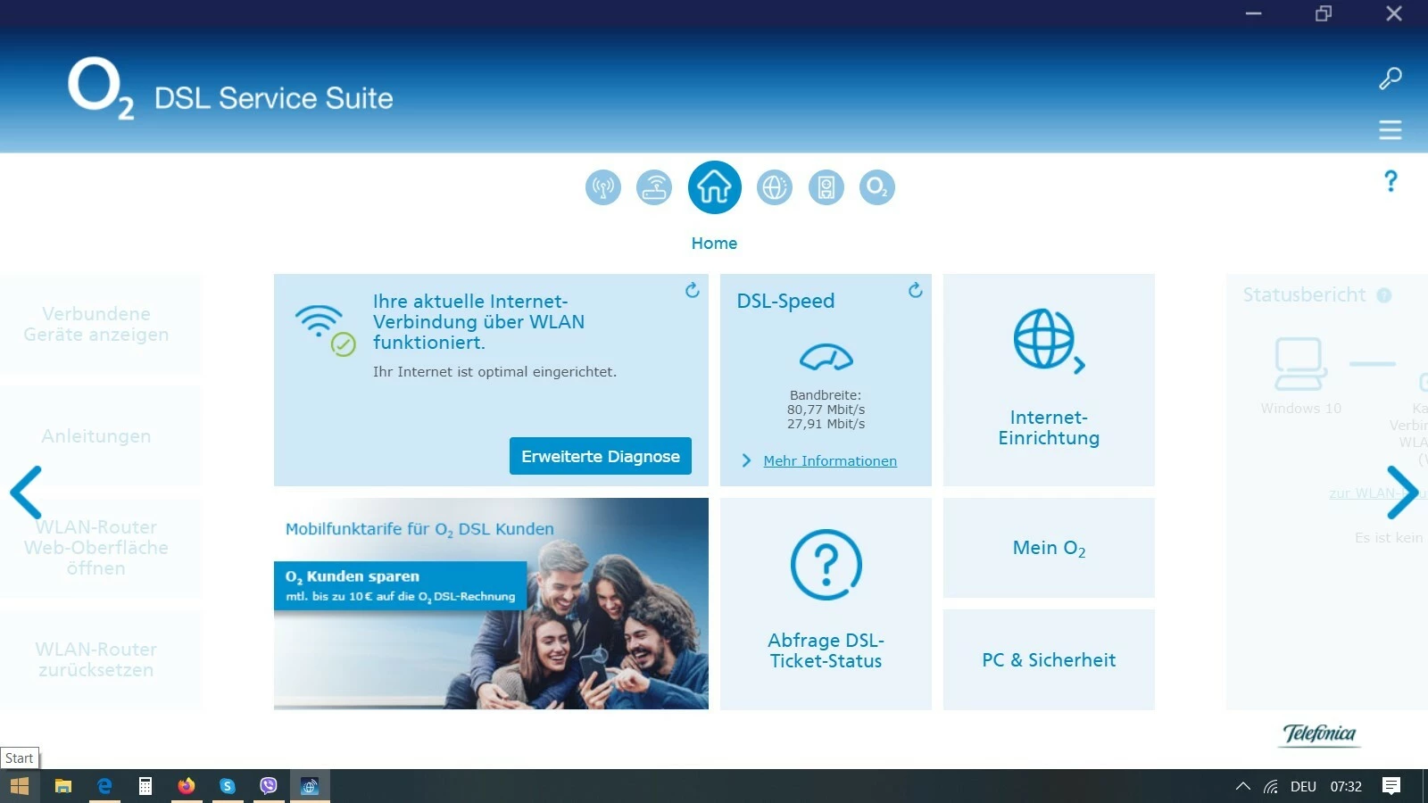Click the Wi-Fi network tray icon

pyautogui.click(x=1271, y=786)
